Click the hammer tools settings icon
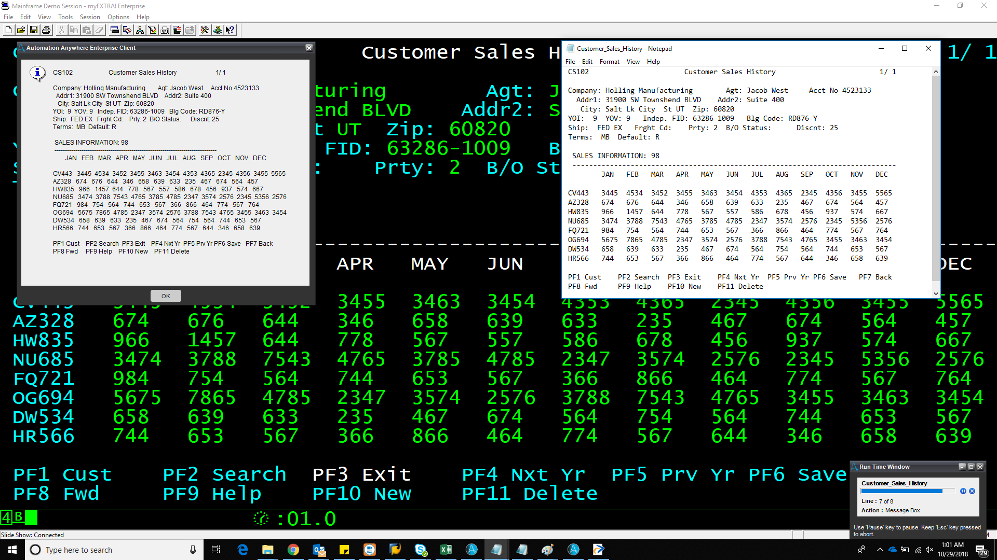Viewport: 997px width, 560px height. pos(205,30)
